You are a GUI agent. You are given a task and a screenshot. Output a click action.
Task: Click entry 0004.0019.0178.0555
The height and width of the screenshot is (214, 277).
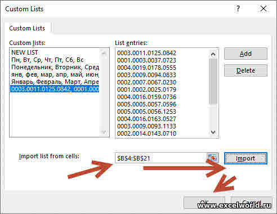[146, 68]
